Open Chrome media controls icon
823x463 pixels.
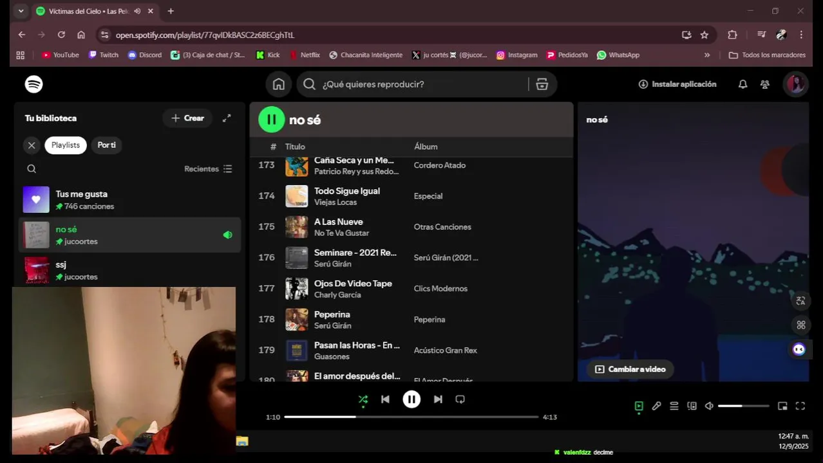coord(761,35)
